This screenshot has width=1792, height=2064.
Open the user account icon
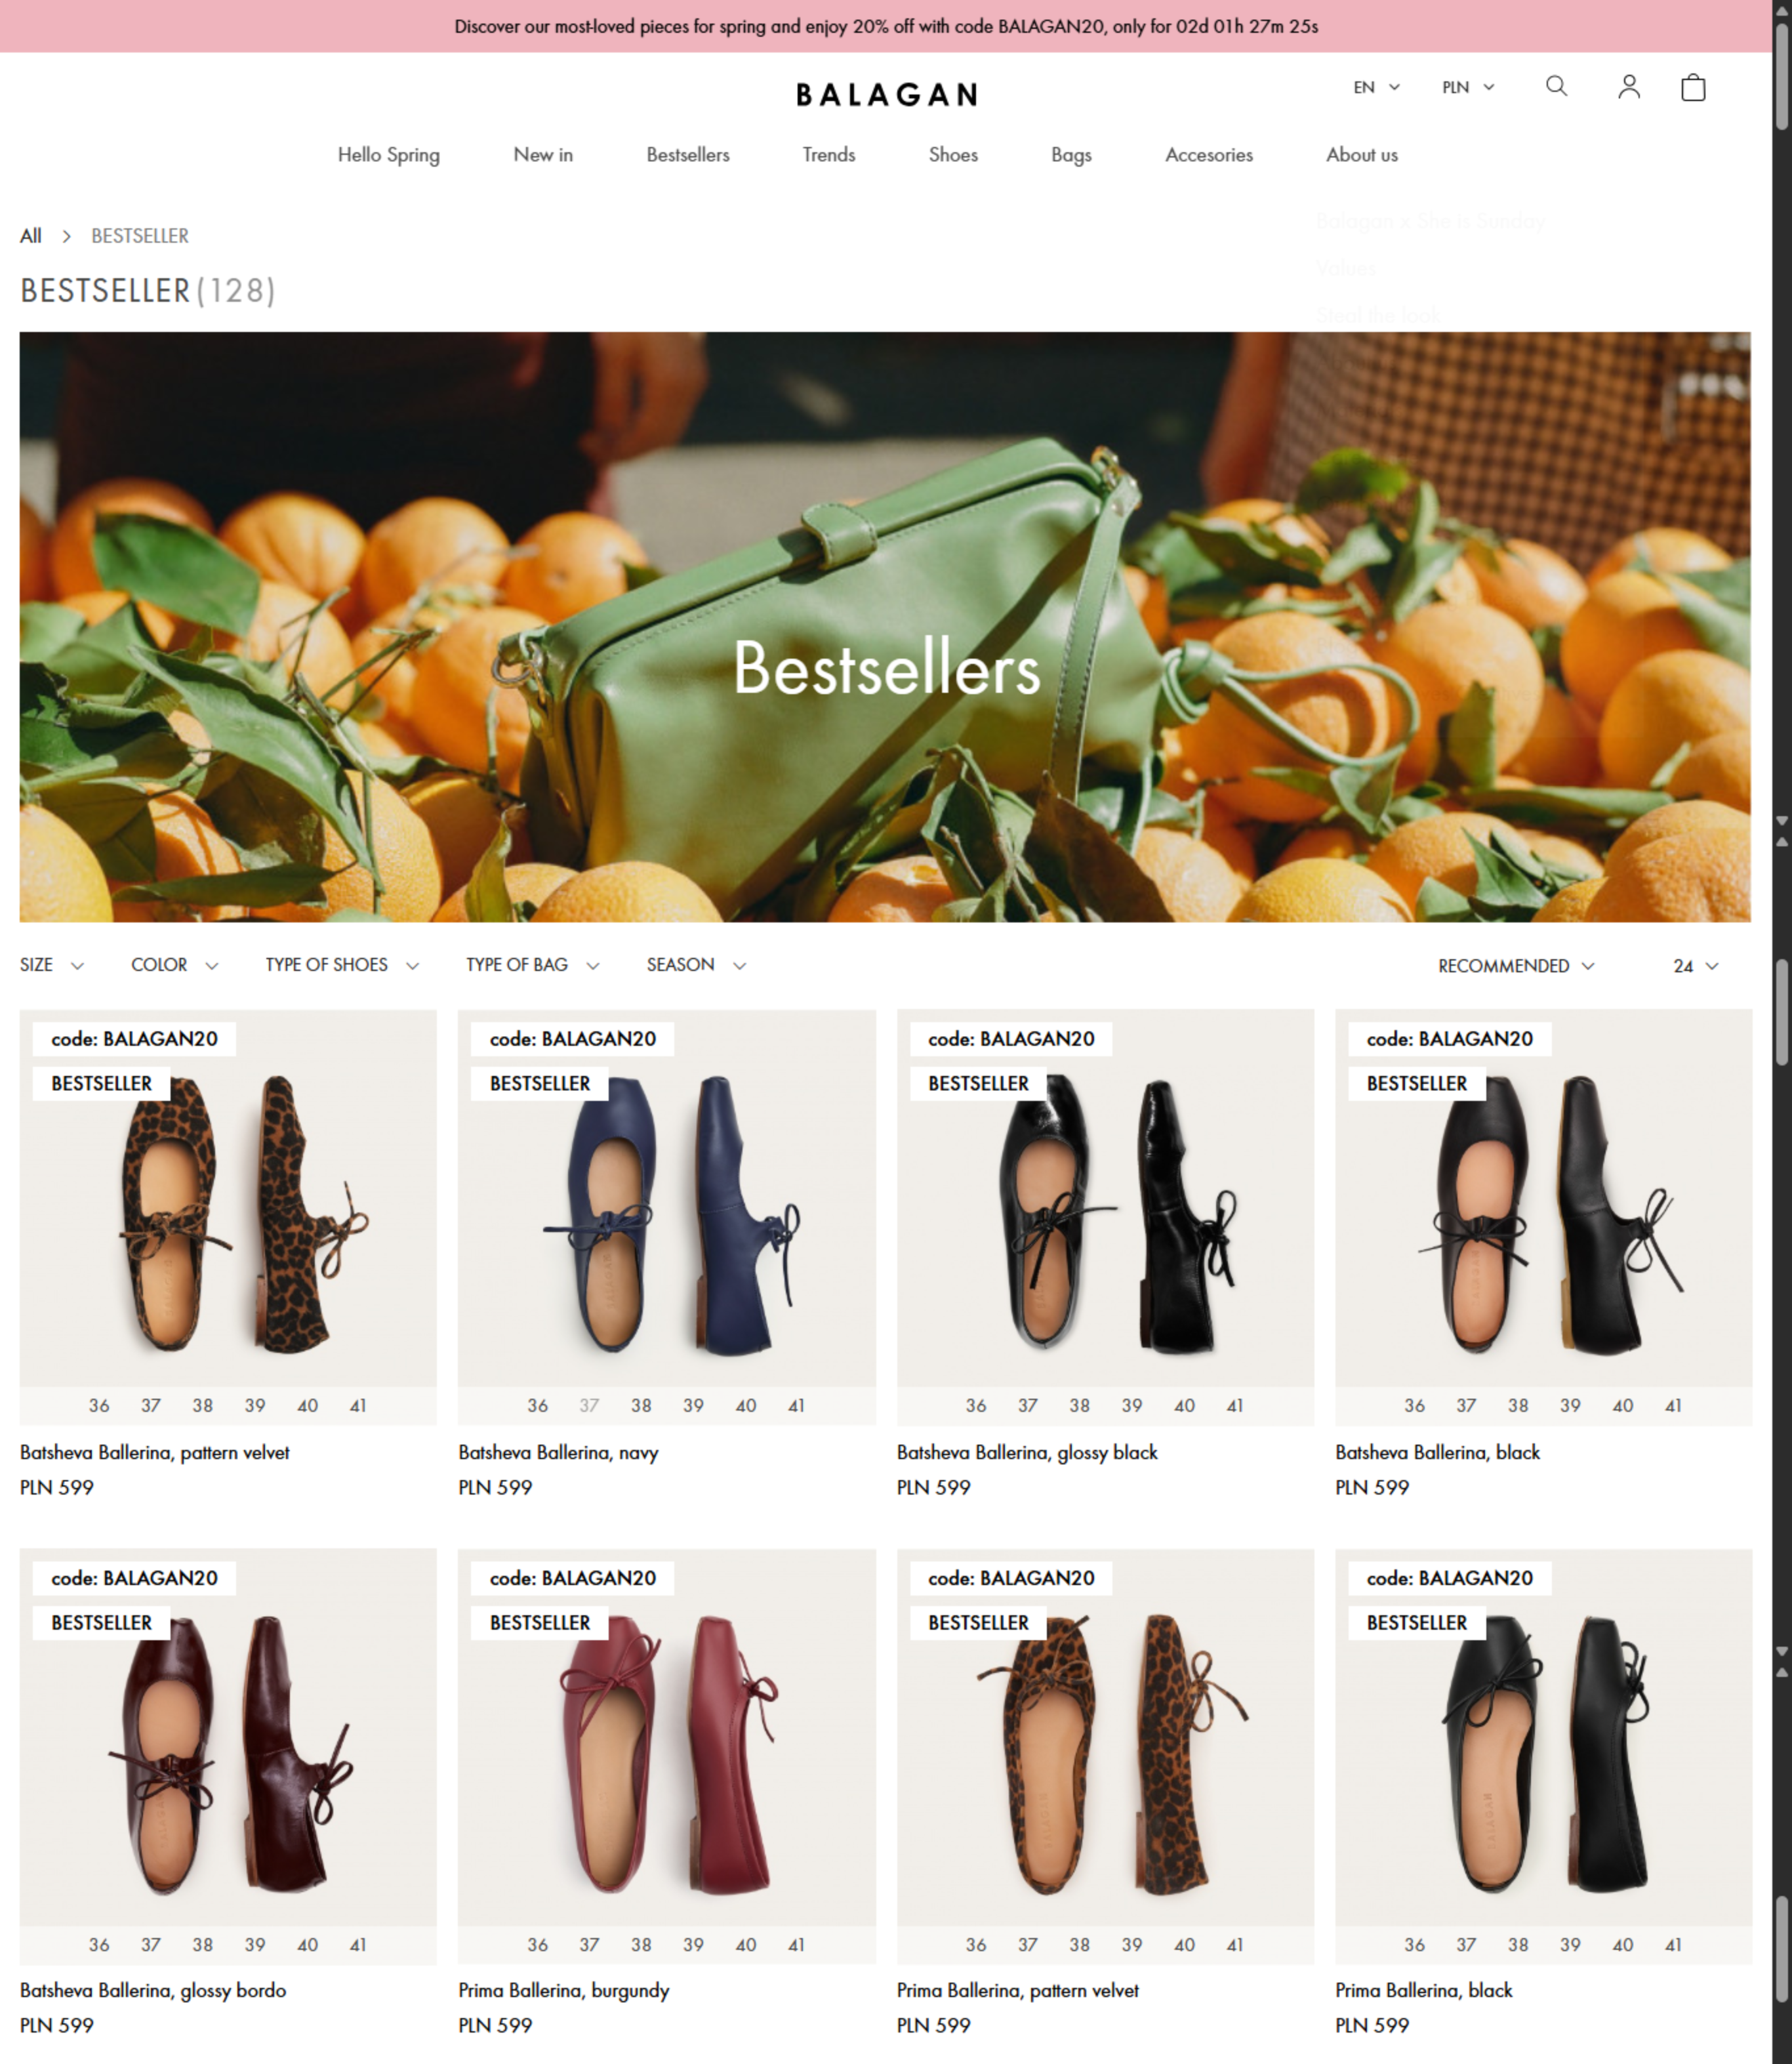coord(1629,87)
